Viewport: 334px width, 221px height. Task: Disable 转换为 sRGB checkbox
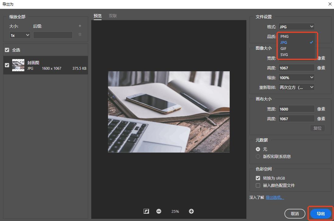point(258,178)
